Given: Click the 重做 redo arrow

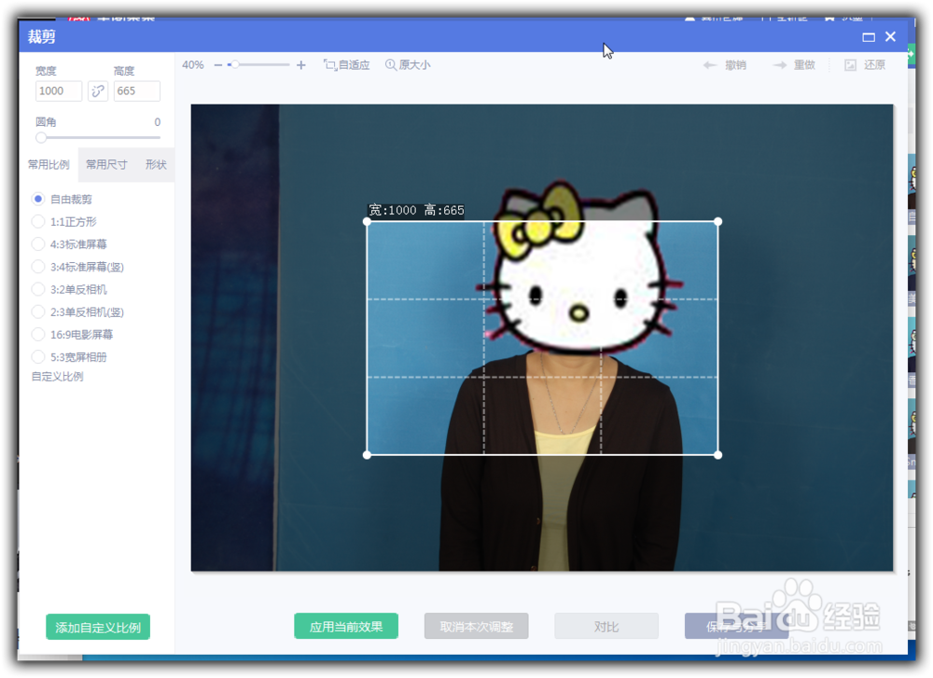Looking at the screenshot, I should click(x=779, y=65).
